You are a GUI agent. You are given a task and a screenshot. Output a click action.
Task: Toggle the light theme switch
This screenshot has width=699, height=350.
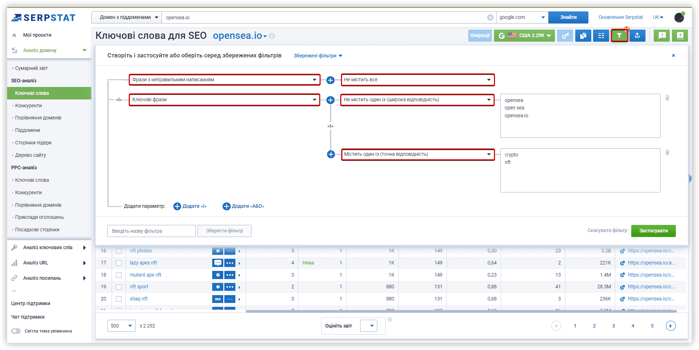click(x=16, y=331)
